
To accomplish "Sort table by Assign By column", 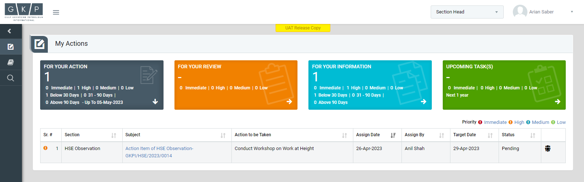I will [442, 135].
